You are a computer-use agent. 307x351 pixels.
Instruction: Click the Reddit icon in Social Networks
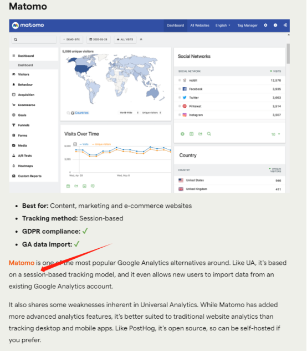185,81
